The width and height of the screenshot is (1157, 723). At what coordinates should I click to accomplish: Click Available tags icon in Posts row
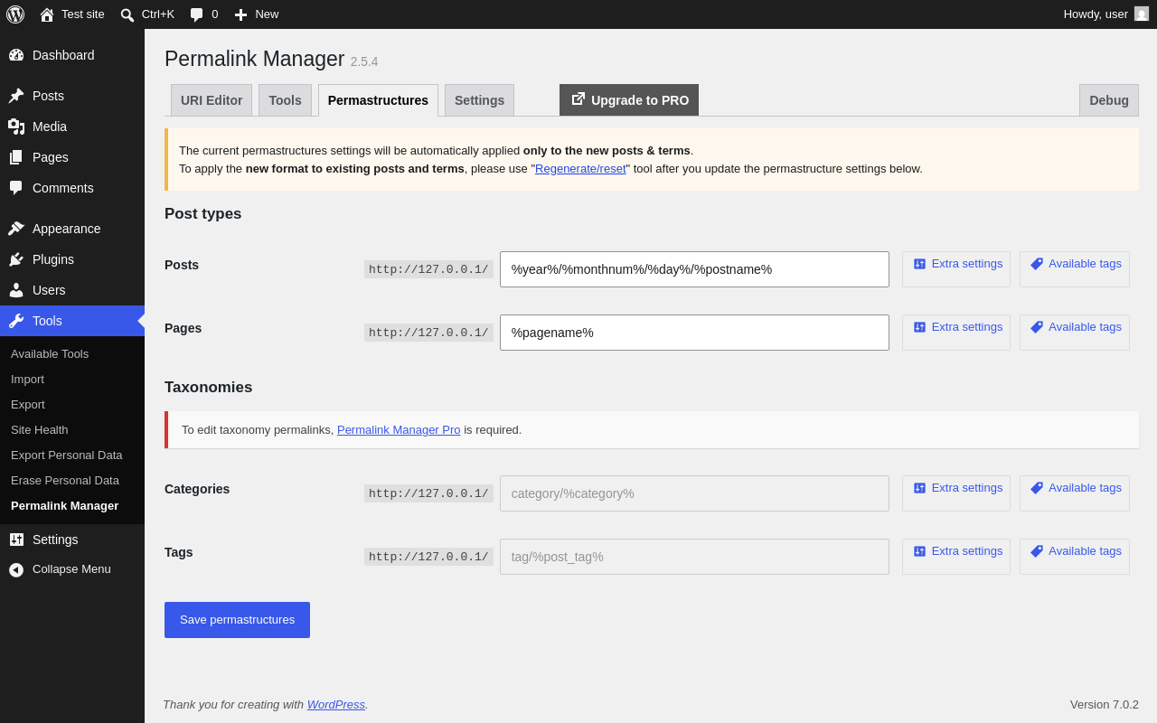[x=1037, y=264]
